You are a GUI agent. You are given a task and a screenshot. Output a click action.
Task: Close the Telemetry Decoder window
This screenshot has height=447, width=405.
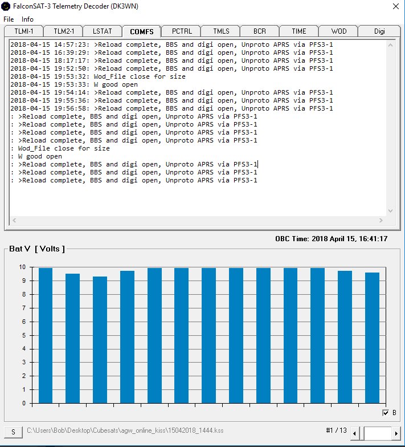coord(395,6)
